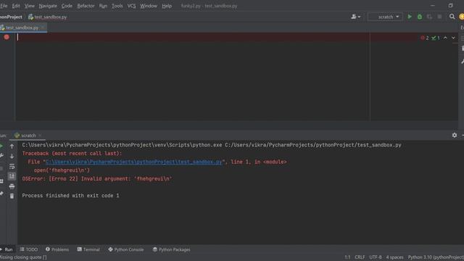Close the scratch run tab

pos(40,136)
